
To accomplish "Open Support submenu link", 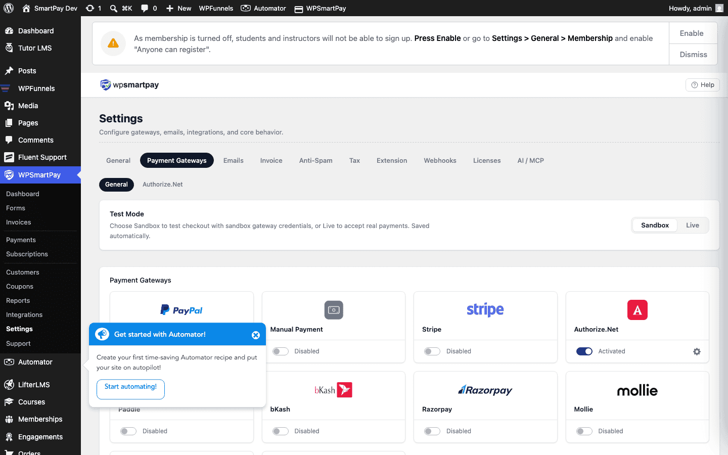I will (18, 343).
